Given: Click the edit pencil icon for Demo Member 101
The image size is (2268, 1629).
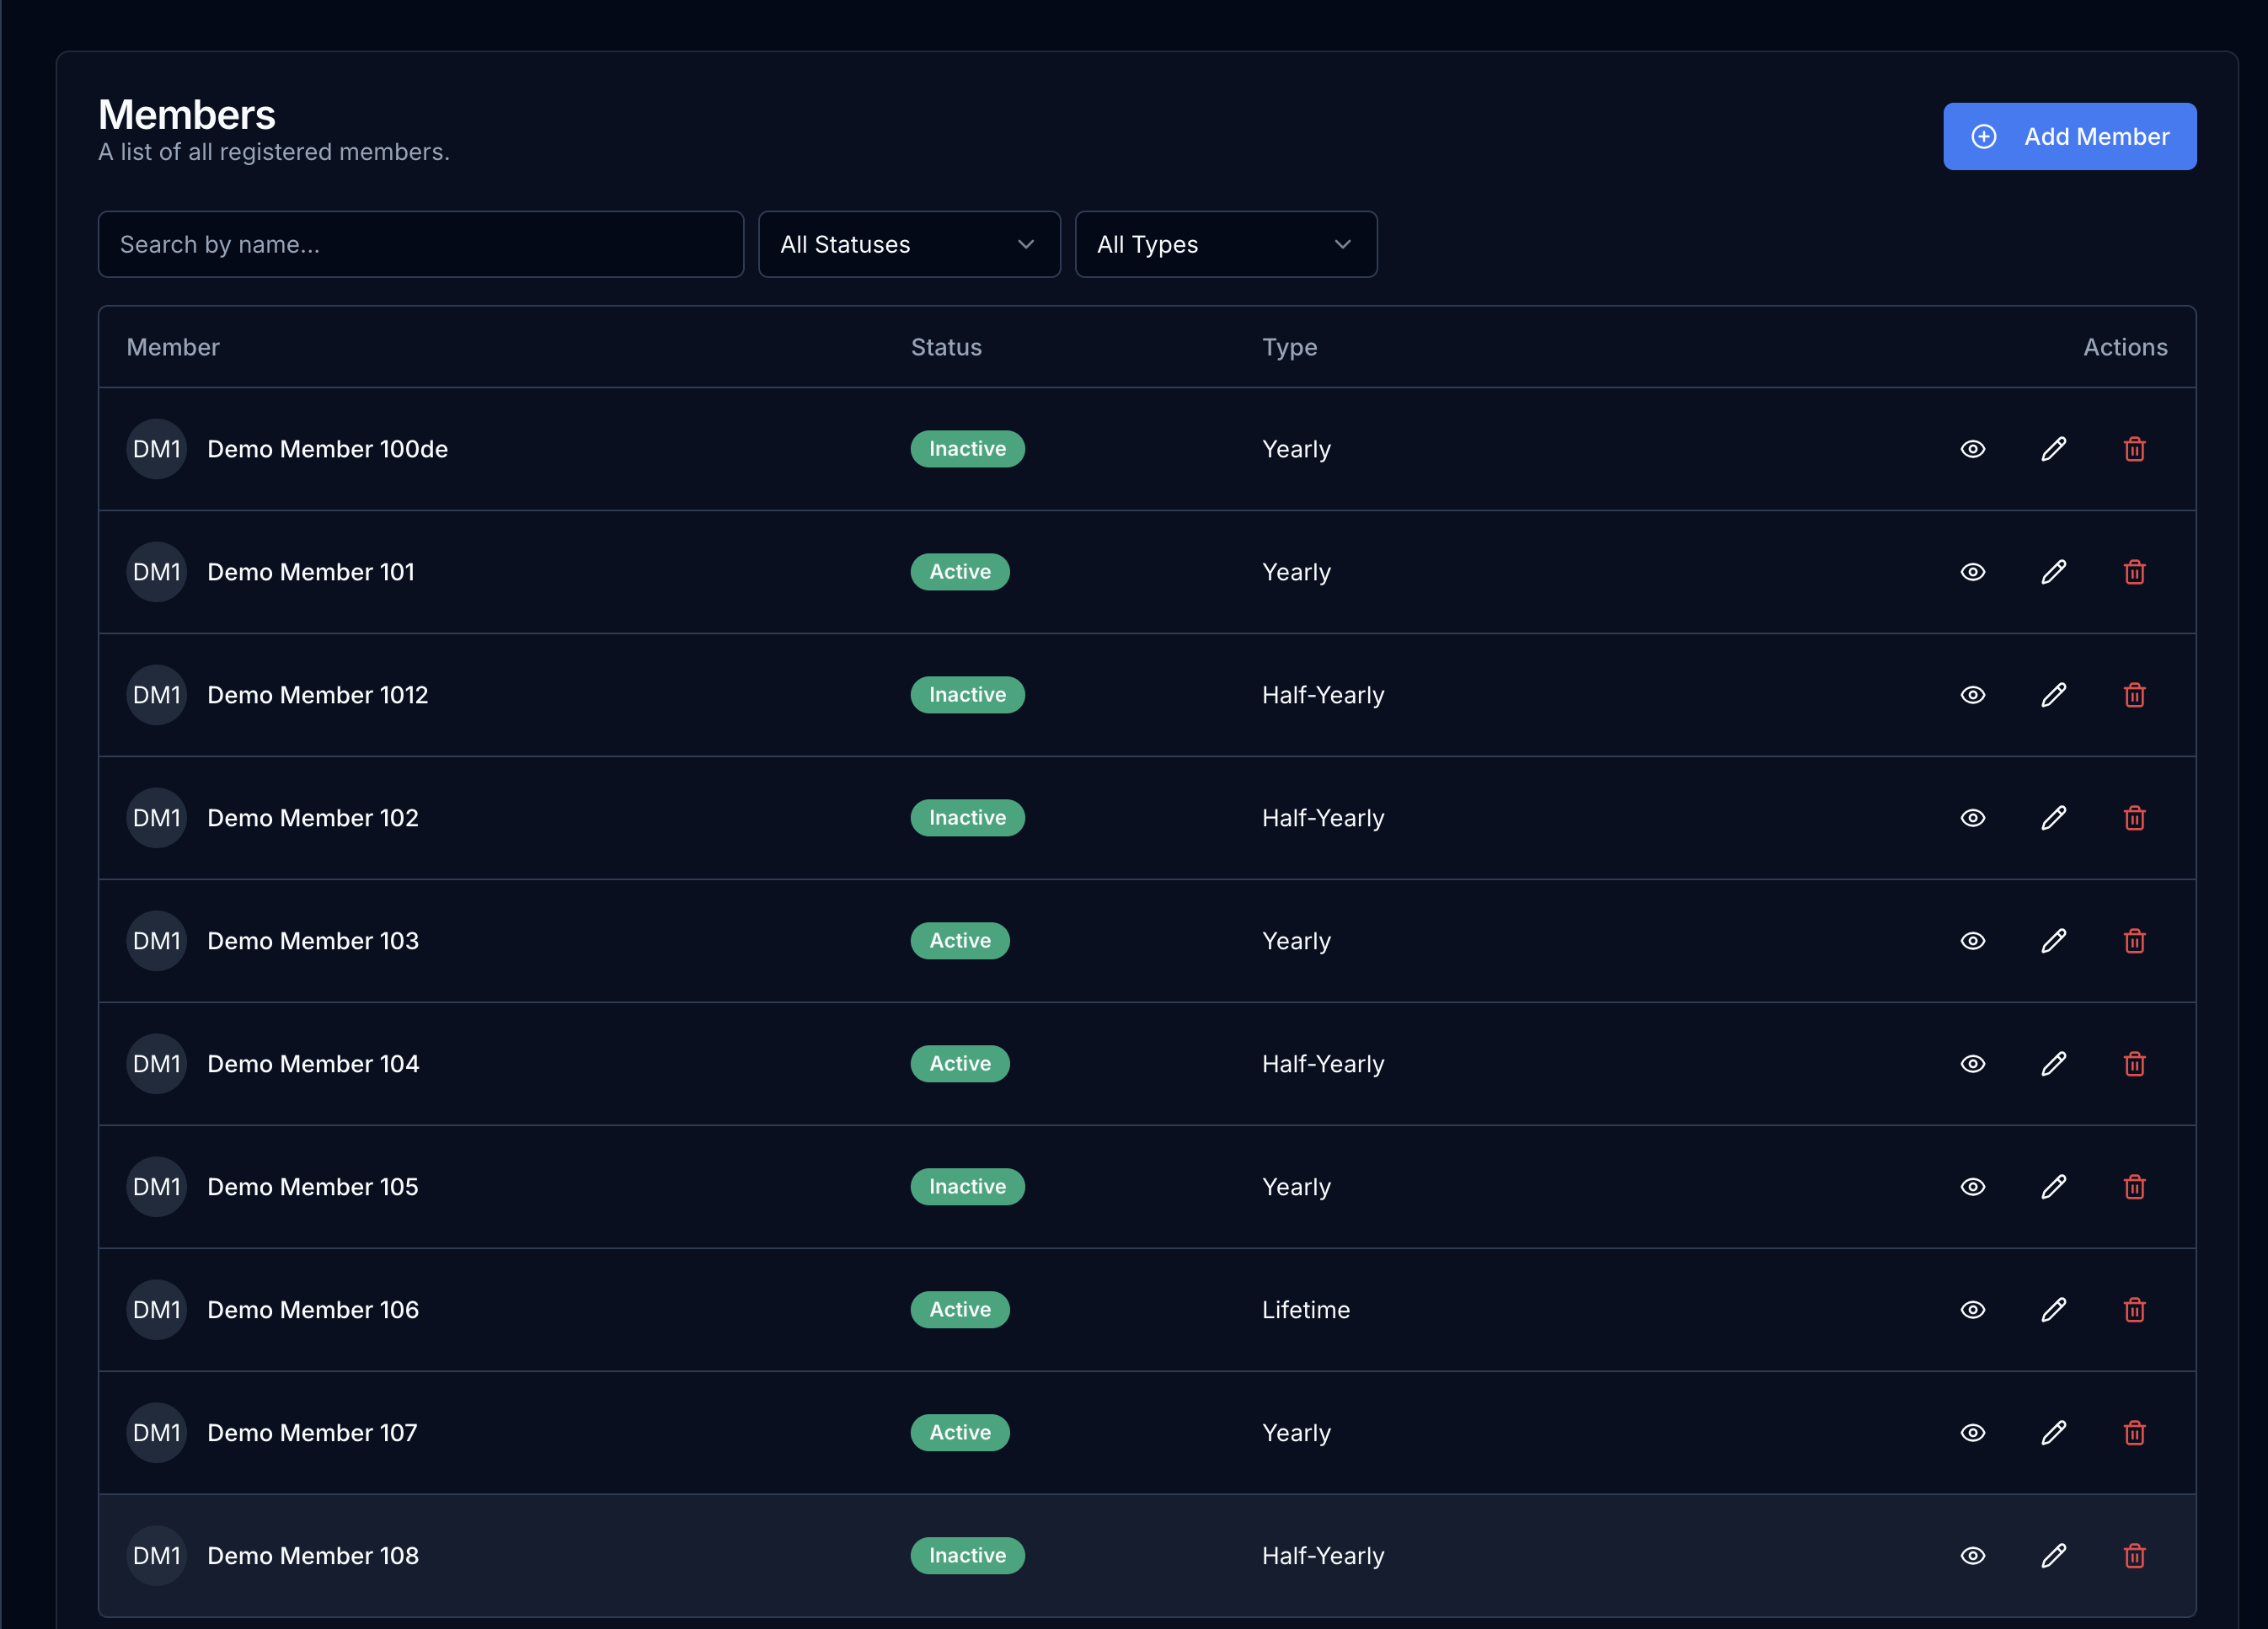Looking at the screenshot, I should coord(2055,572).
